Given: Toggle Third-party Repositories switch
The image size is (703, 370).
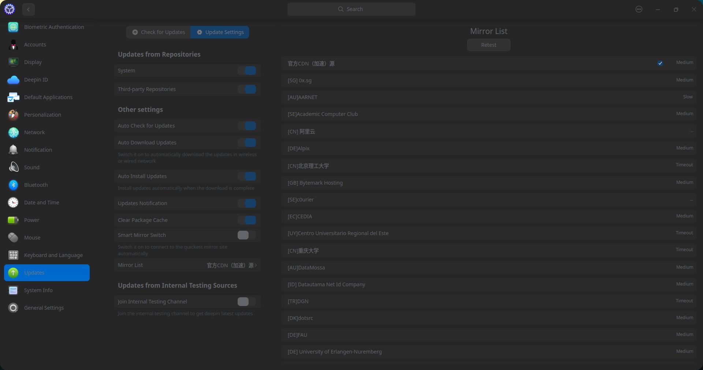Looking at the screenshot, I should pyautogui.click(x=247, y=89).
